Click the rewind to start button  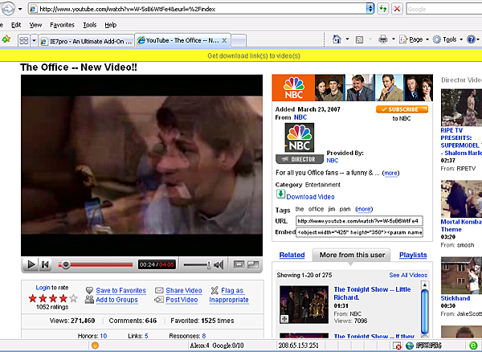[x=45, y=264]
